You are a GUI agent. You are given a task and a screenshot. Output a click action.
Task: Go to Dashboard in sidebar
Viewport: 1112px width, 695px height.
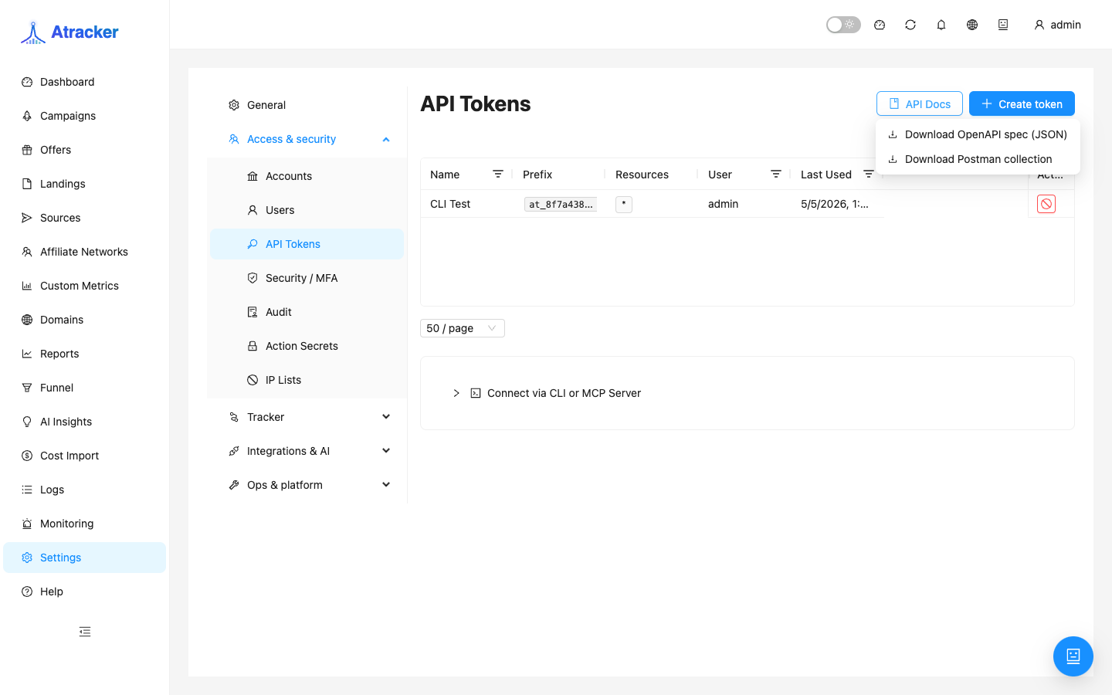[x=85, y=82]
